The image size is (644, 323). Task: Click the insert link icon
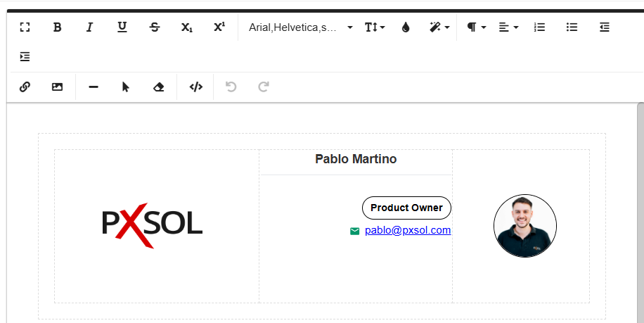click(x=25, y=87)
